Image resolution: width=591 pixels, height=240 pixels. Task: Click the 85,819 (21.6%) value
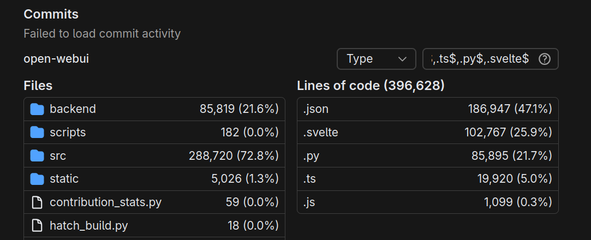[x=239, y=109]
